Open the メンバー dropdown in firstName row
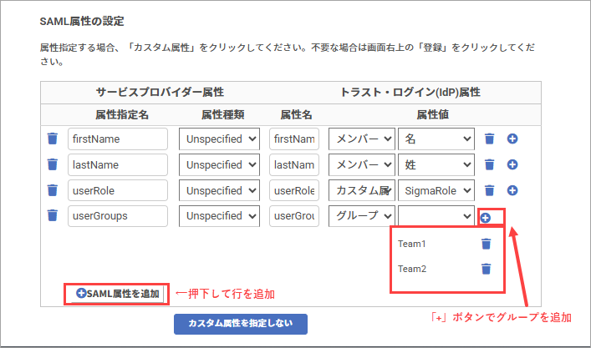Screen dimensions: 591x348 click(362, 139)
